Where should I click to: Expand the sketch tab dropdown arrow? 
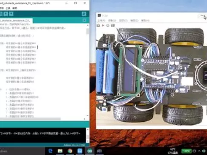(84, 20)
